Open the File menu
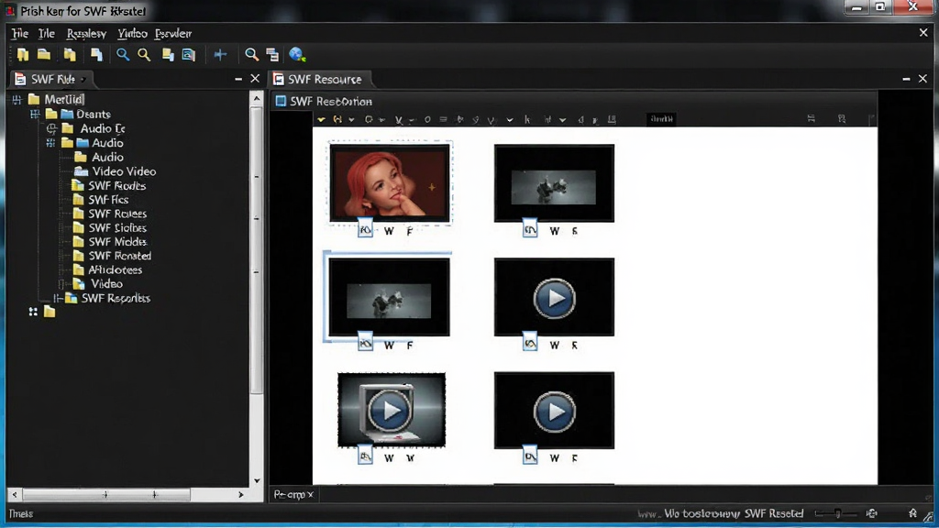This screenshot has width=939, height=528. 20,34
